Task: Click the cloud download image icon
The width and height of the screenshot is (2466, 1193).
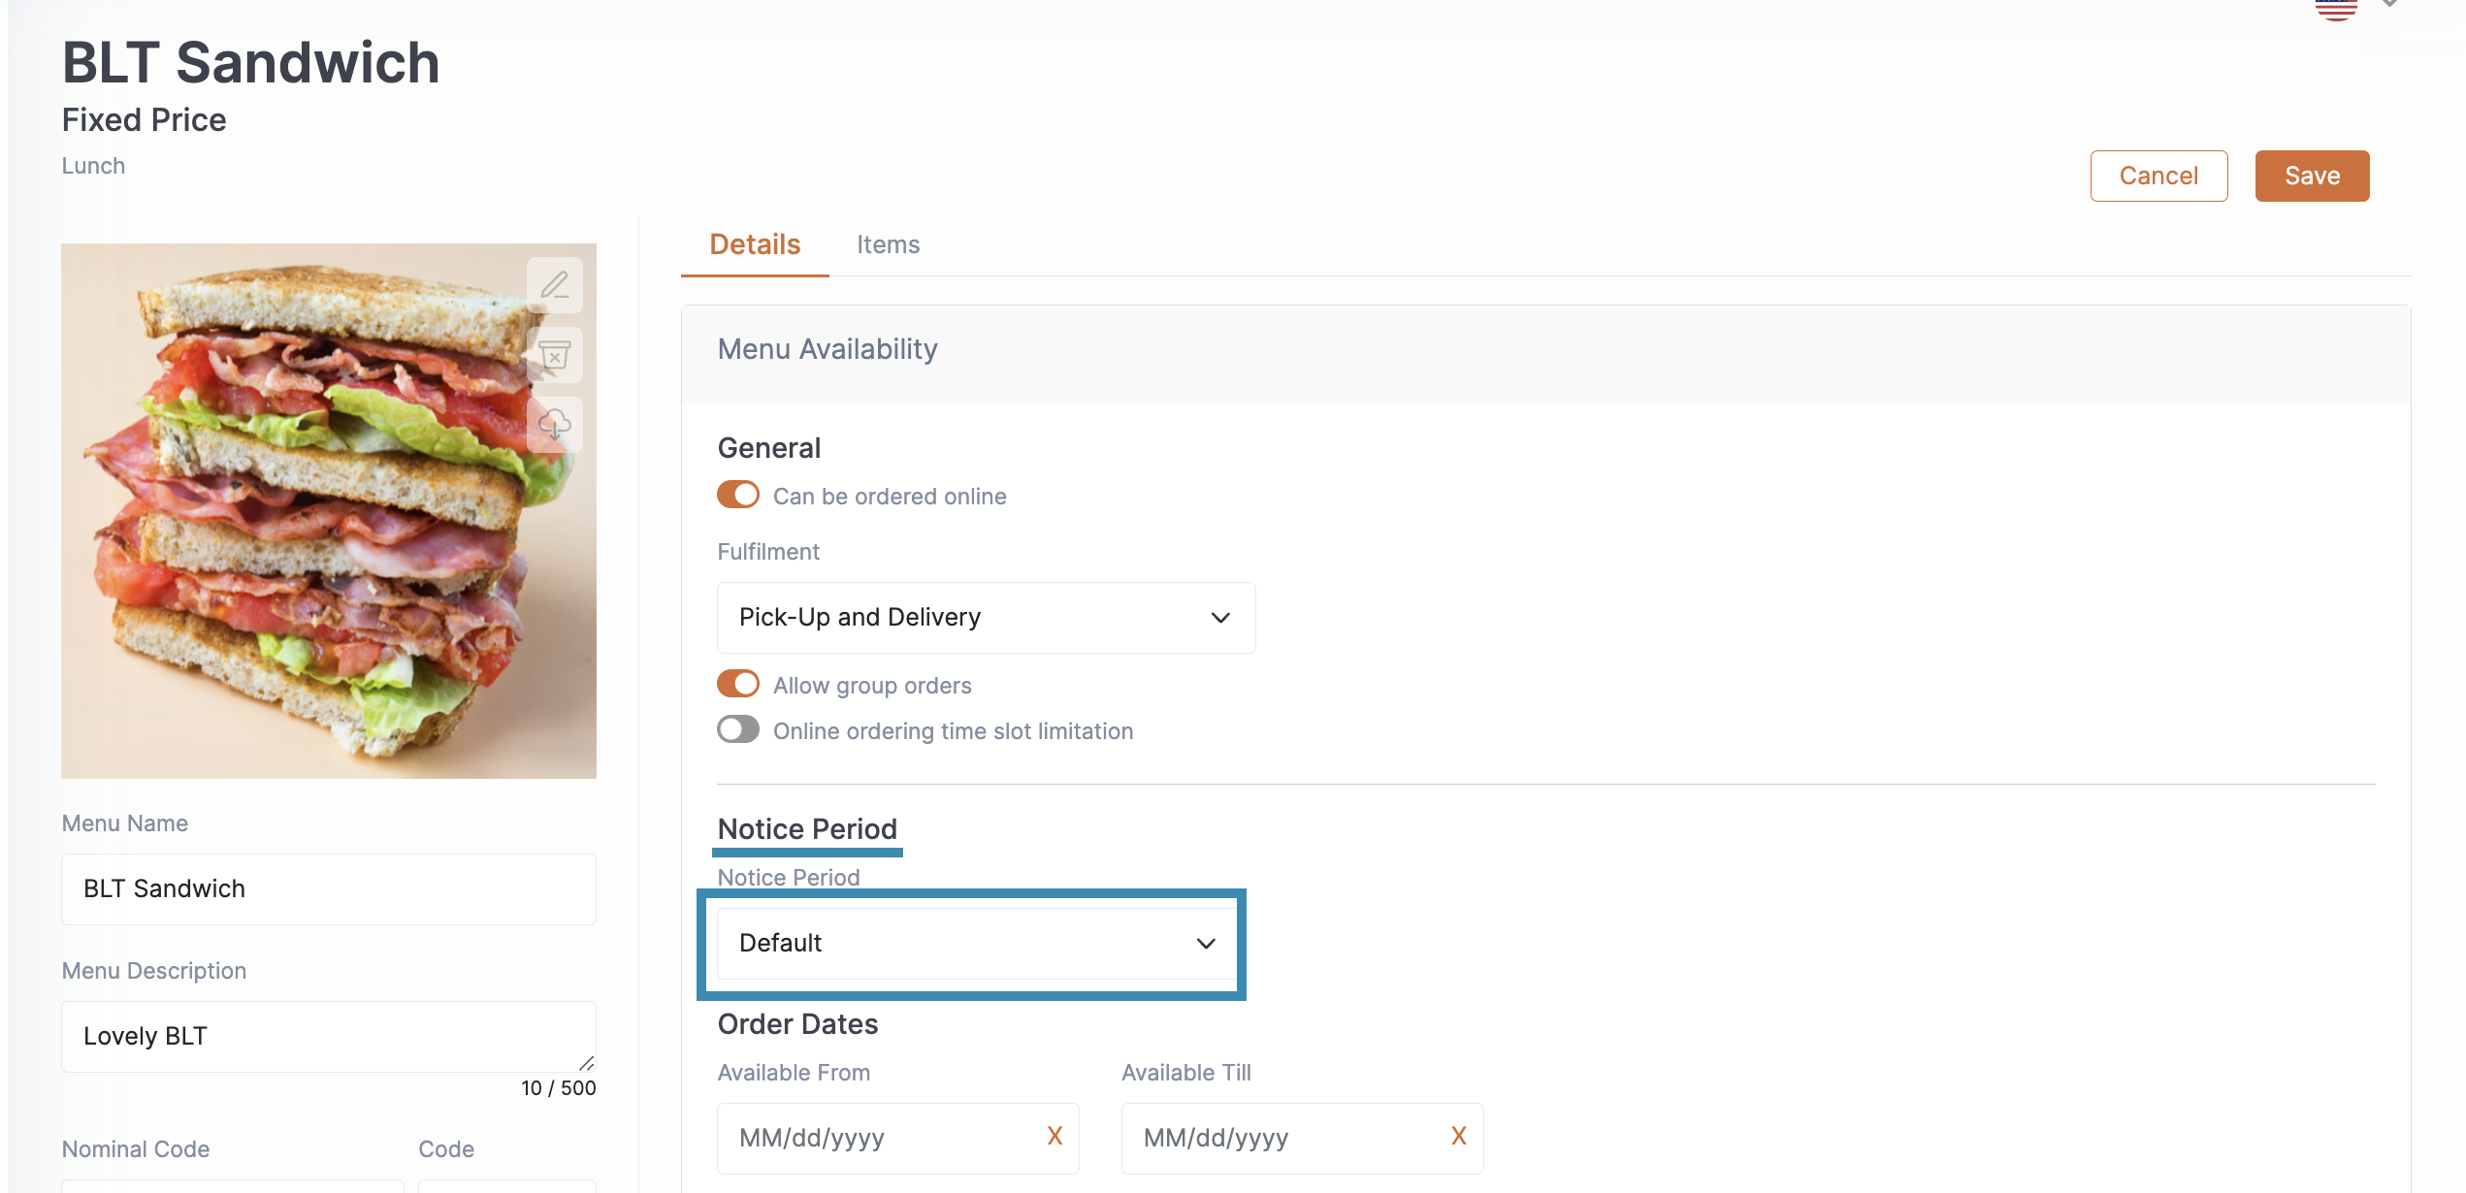Action: click(x=555, y=425)
